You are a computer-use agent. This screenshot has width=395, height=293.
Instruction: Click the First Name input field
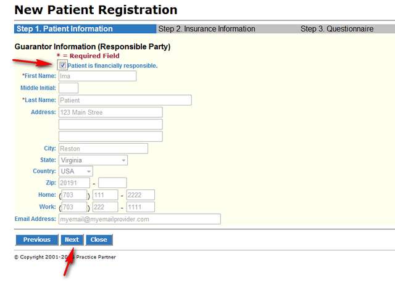coord(97,76)
